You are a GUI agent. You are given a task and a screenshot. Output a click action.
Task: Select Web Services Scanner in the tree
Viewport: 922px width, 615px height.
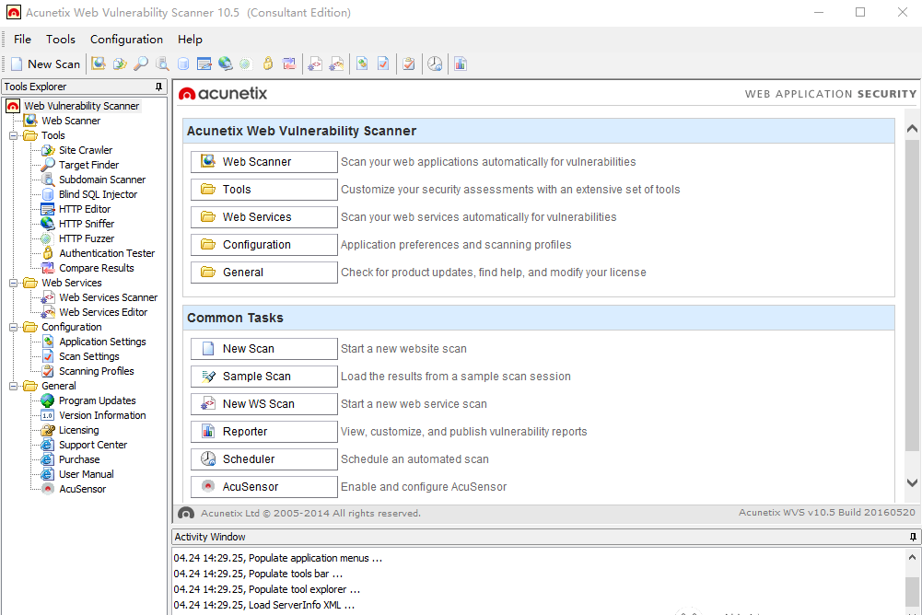coord(108,297)
